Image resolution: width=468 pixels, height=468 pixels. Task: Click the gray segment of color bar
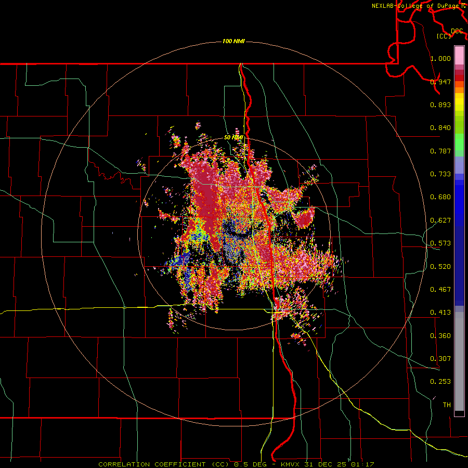point(459,361)
